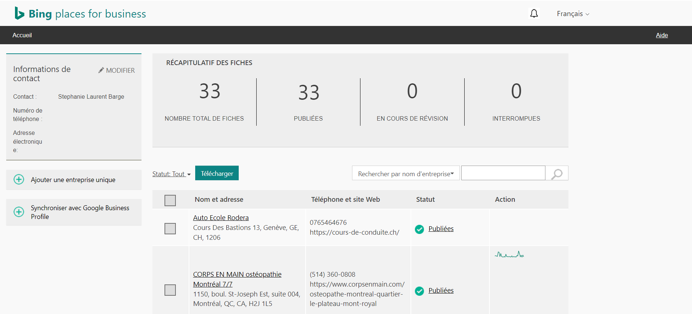Focus the business search text field

click(x=503, y=173)
